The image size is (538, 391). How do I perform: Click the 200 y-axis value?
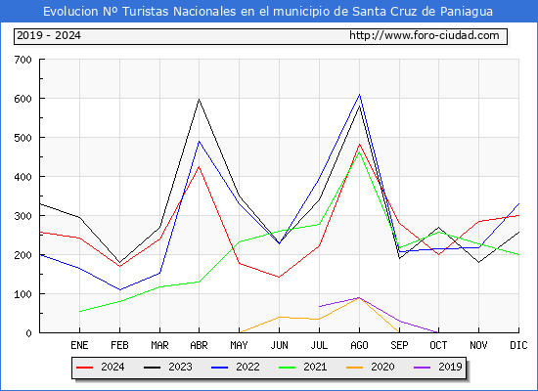[x=22, y=255]
